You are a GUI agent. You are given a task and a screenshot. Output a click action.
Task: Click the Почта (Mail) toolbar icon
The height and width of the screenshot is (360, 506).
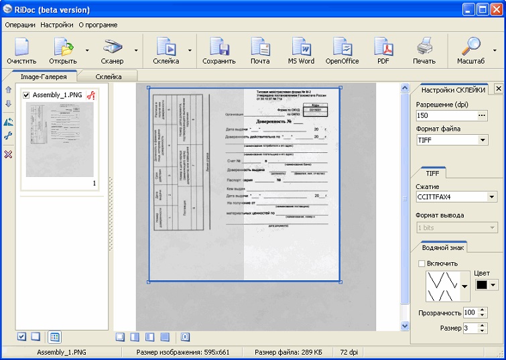pos(260,46)
